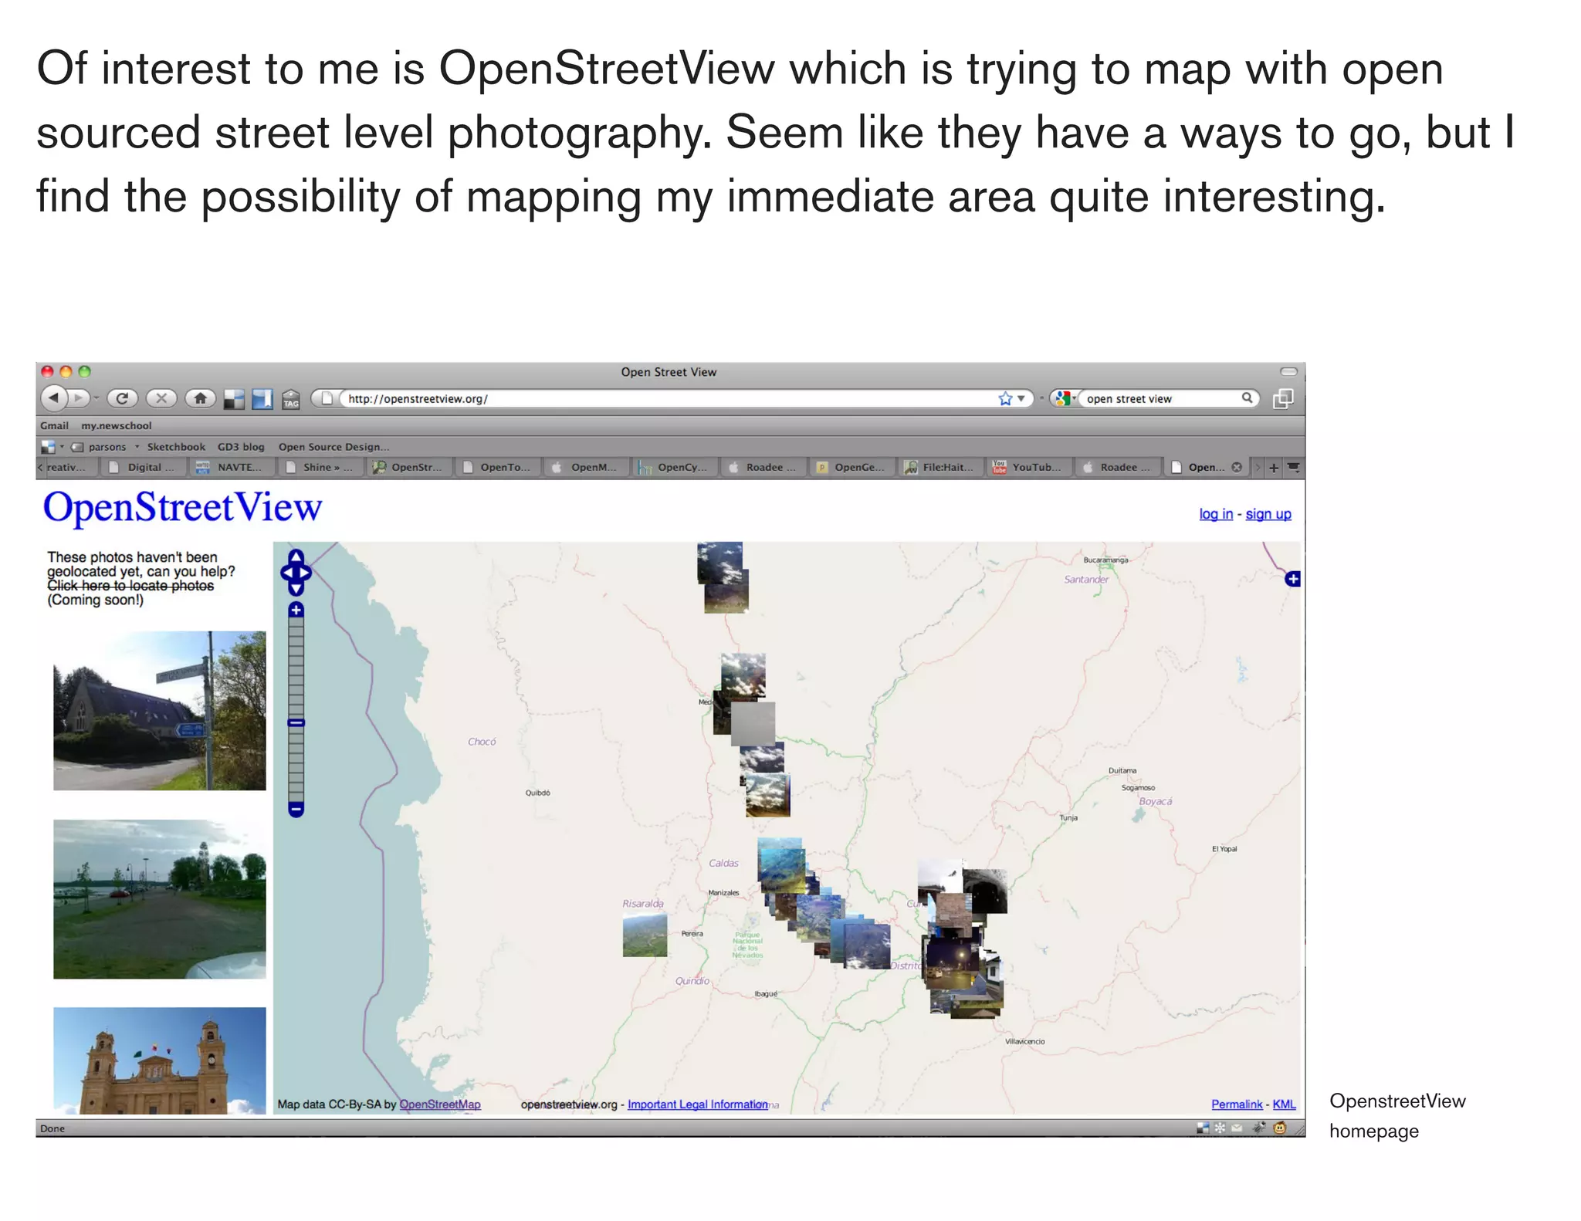Screen dimensions: 1581x1221
Task: Open the map layer switcher plus
Action: (x=1292, y=579)
